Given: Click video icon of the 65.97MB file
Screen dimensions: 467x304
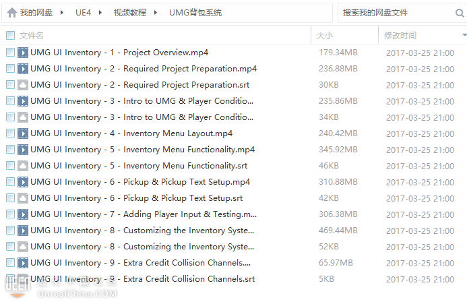Looking at the screenshot, I should click(x=23, y=263).
